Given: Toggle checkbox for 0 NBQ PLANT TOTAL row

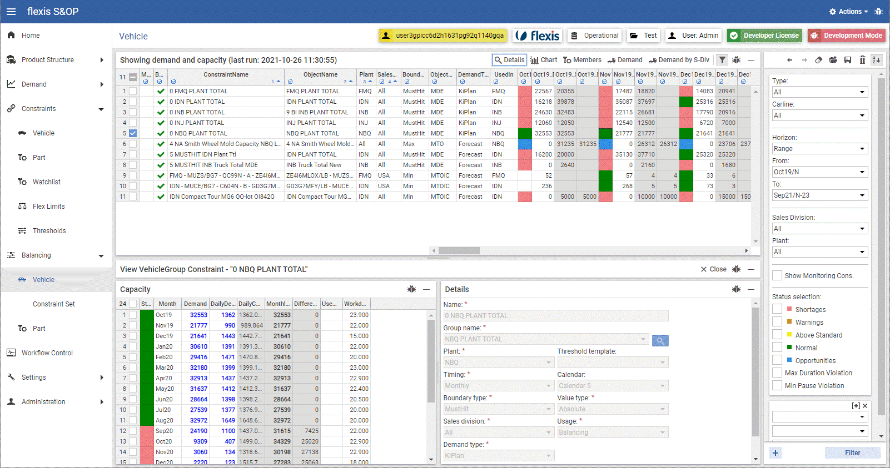Looking at the screenshot, I should [x=133, y=133].
